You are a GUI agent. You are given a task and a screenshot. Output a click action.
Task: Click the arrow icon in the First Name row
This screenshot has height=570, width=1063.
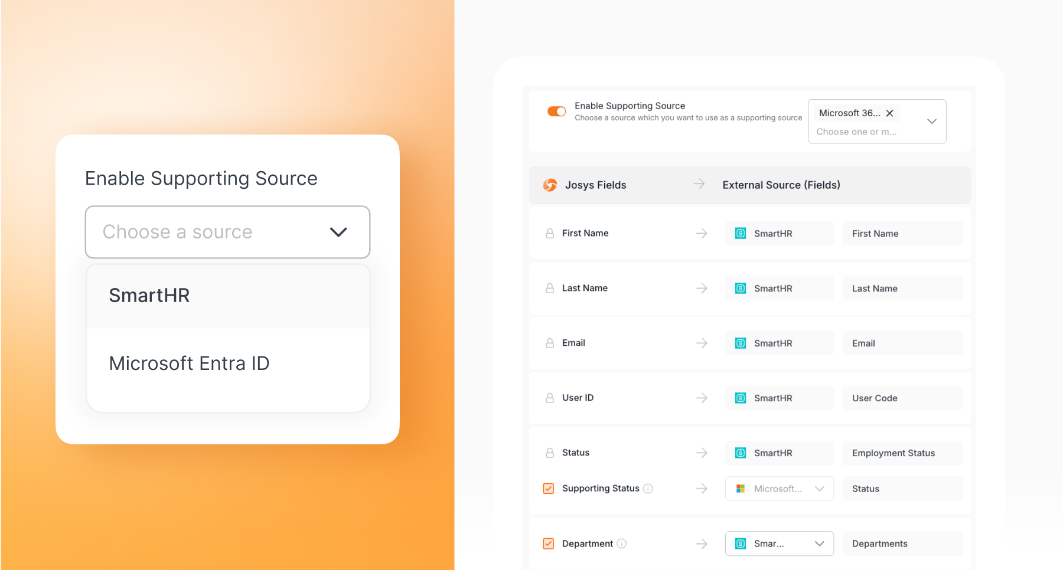[x=702, y=234]
